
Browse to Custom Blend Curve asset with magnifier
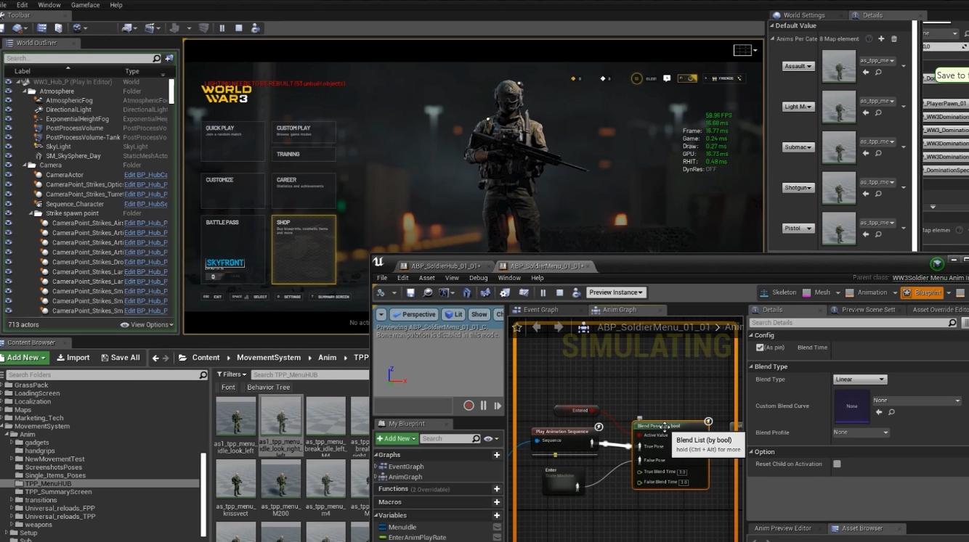click(891, 412)
